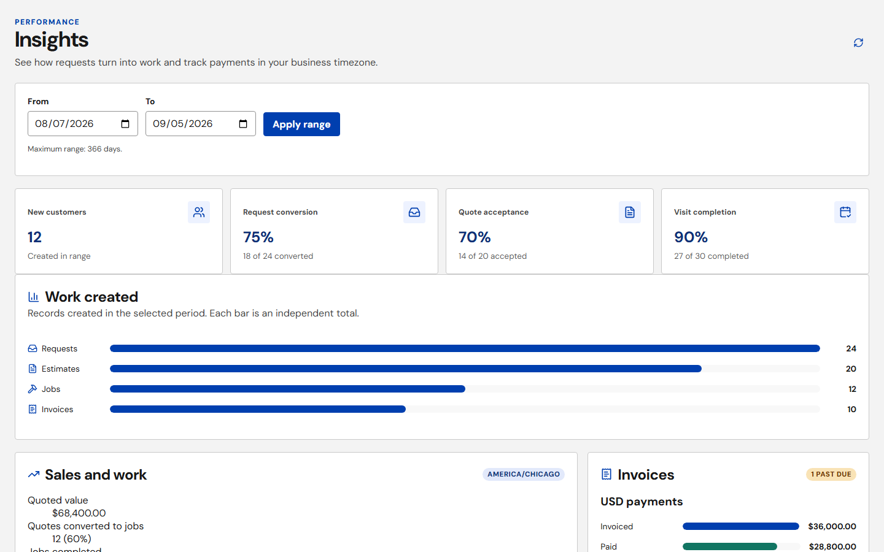Click the Requests count 24
The image size is (884, 552).
tap(851, 348)
